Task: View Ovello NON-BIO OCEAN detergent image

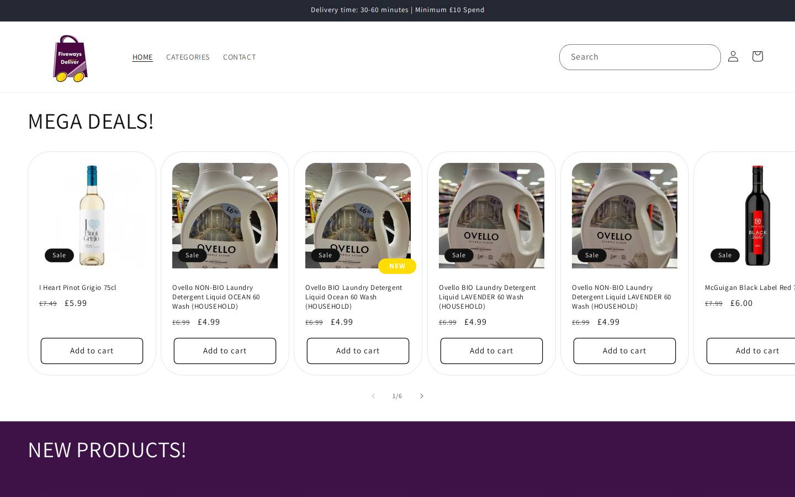Action: pos(225,215)
